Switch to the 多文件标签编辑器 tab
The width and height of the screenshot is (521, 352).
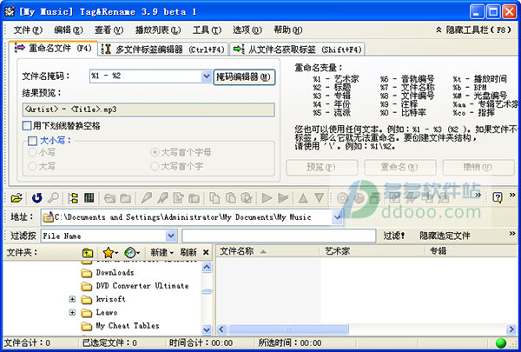tap(163, 50)
